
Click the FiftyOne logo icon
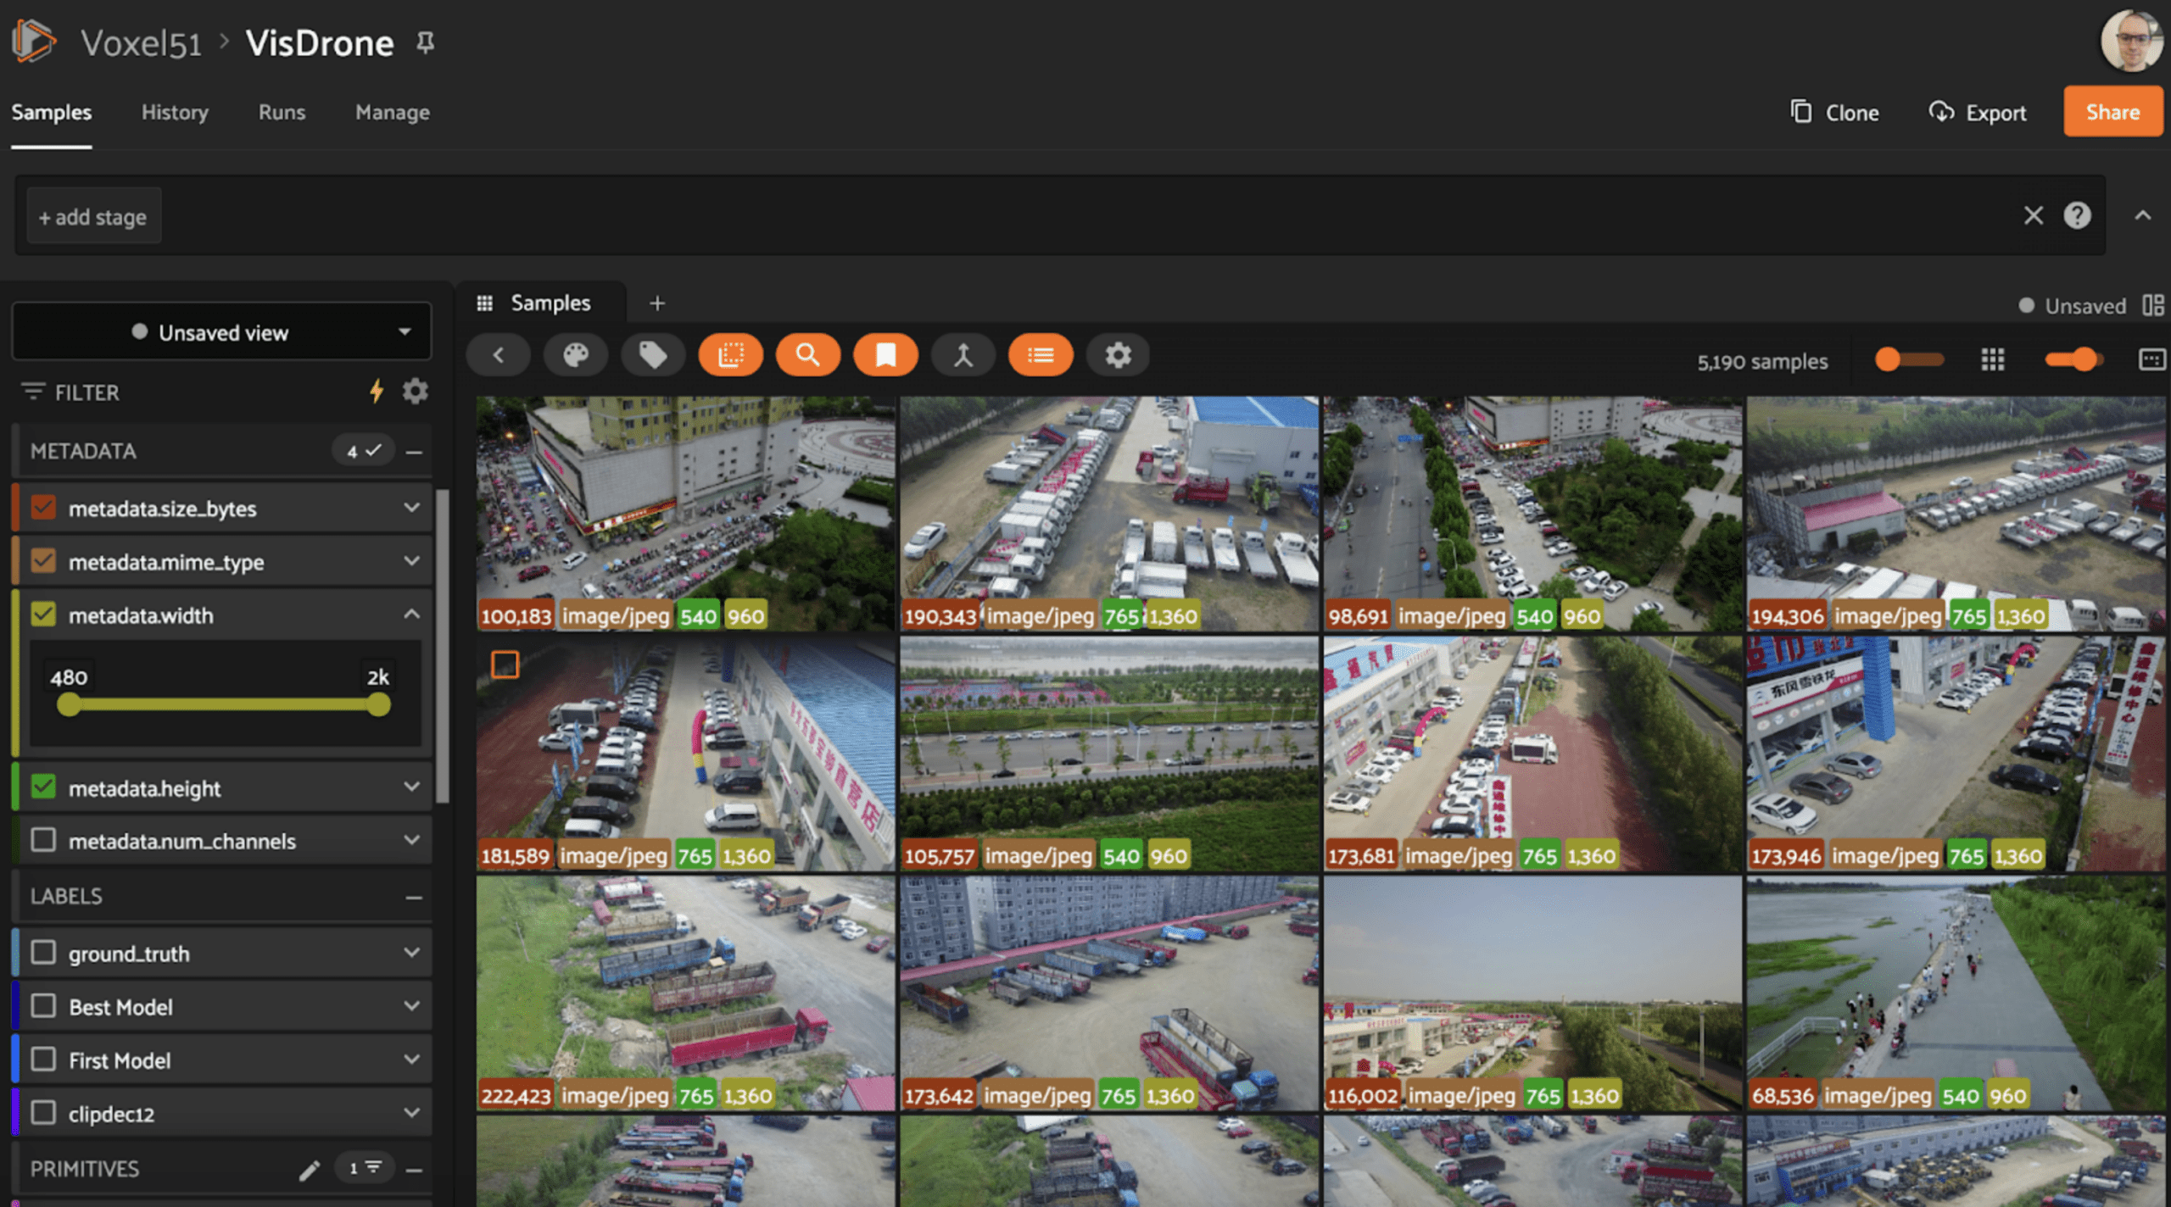click(34, 41)
